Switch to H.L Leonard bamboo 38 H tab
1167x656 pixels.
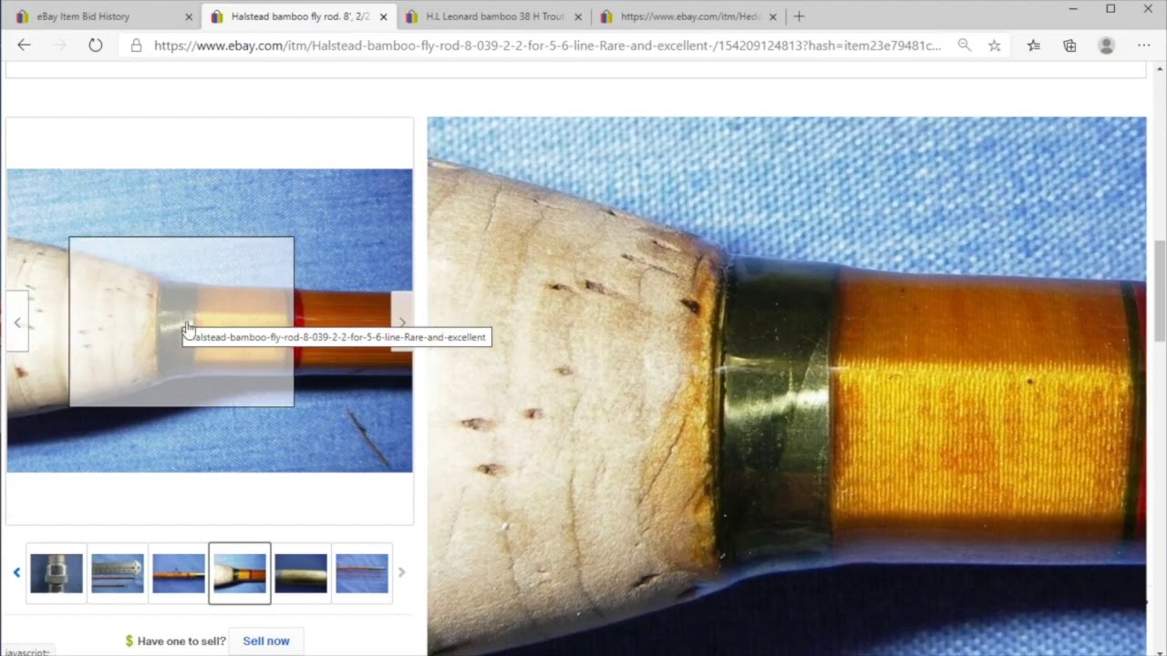pos(493,16)
